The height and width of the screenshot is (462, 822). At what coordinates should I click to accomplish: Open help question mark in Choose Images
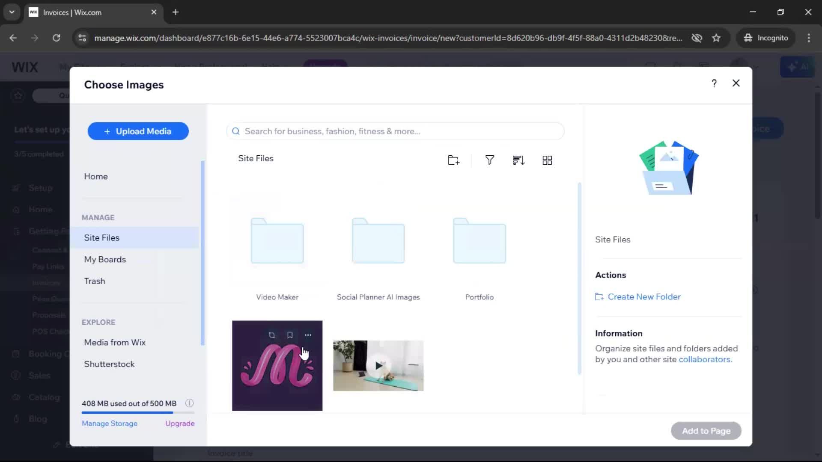point(714,83)
